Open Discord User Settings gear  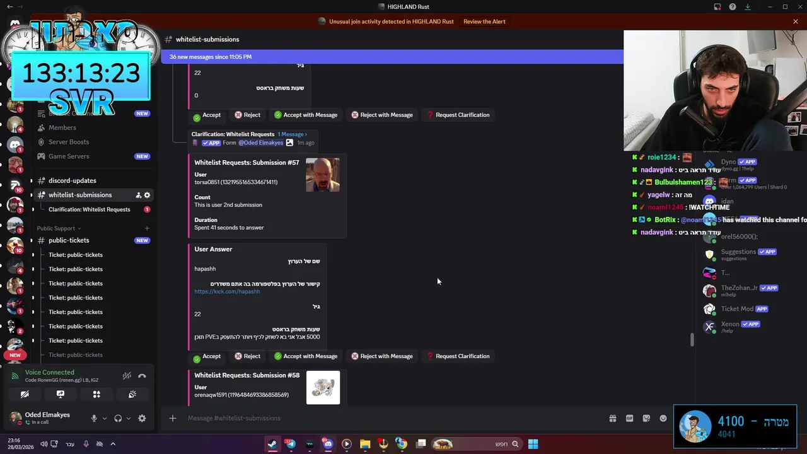click(x=142, y=418)
